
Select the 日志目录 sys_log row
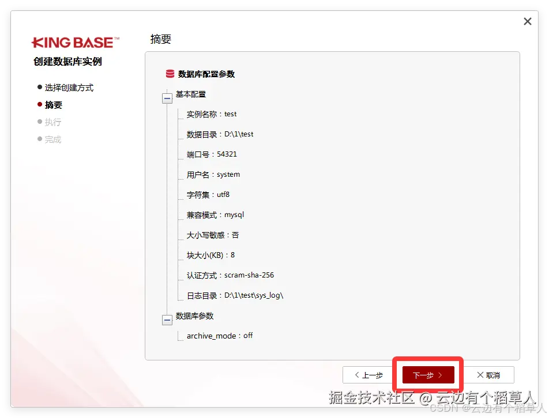(235, 296)
